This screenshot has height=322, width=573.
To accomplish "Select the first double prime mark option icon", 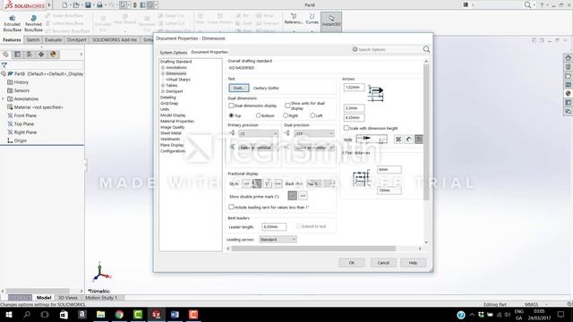I will [x=293, y=196].
